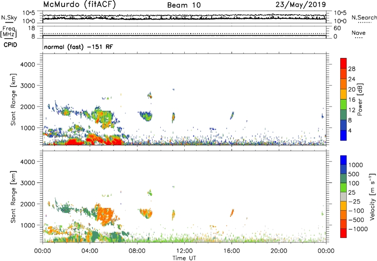Click the blue 1000 velocity swatch
The image size is (377, 261).
click(344, 160)
